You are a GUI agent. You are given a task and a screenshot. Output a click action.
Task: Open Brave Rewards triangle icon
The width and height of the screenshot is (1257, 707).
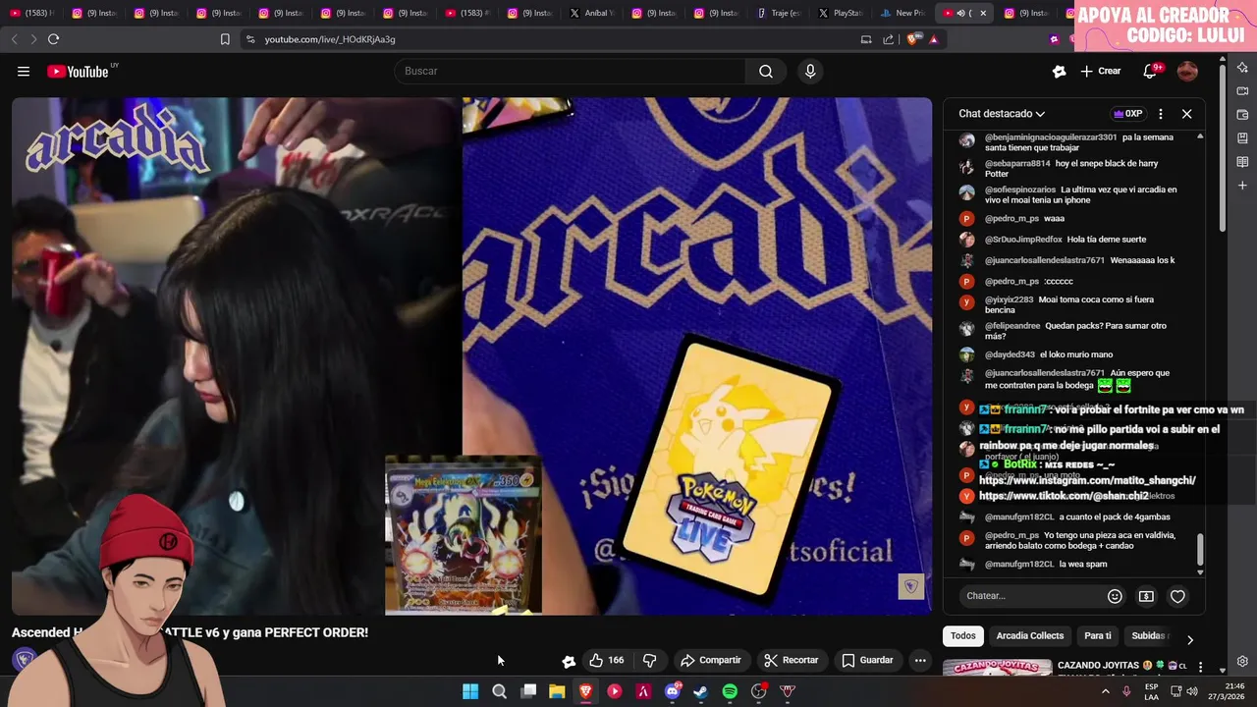(x=933, y=39)
